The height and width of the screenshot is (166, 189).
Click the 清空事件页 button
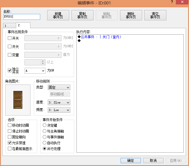pyautogui.click(x=155, y=15)
